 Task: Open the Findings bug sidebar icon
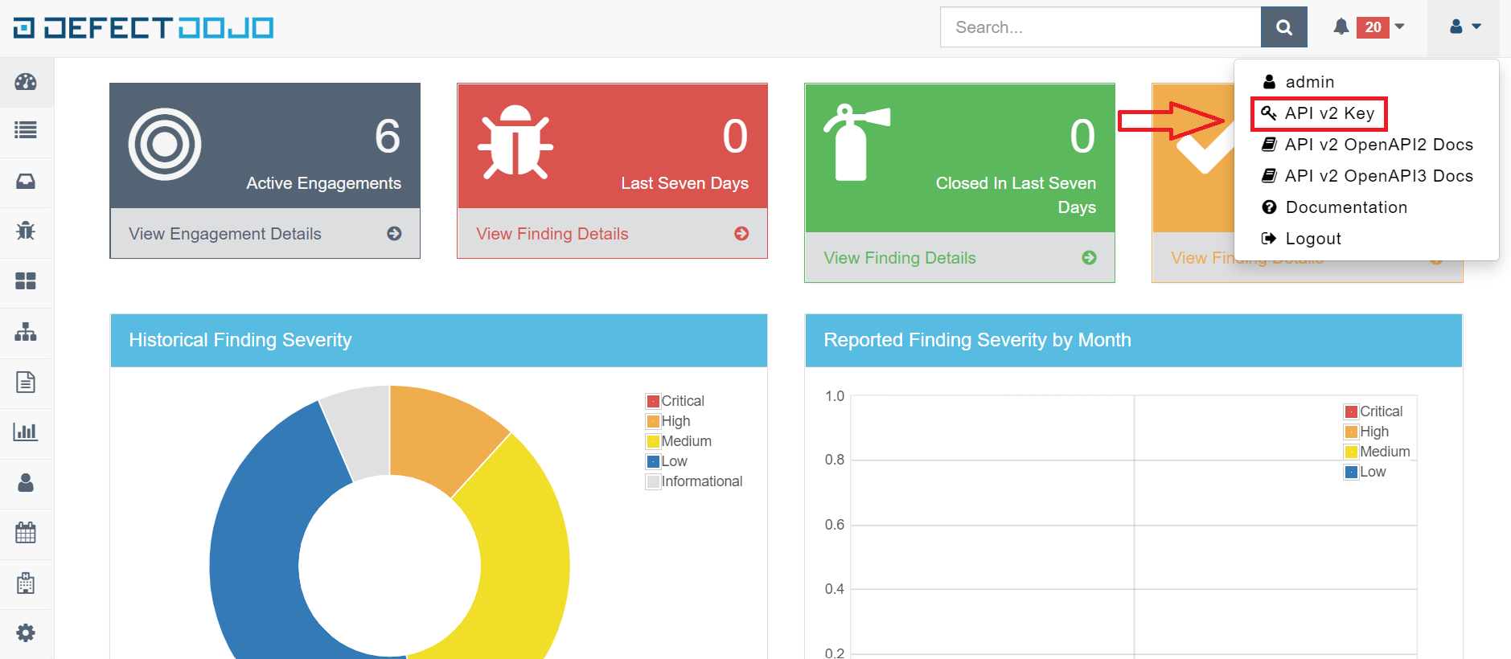26,231
